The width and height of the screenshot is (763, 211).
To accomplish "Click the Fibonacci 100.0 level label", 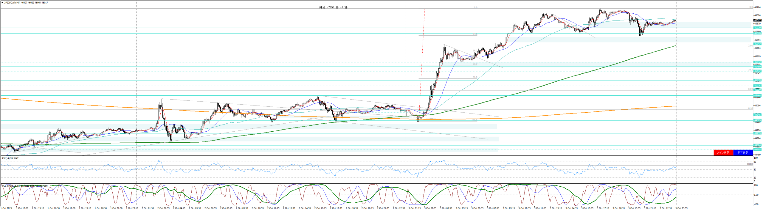I will point(474,120).
